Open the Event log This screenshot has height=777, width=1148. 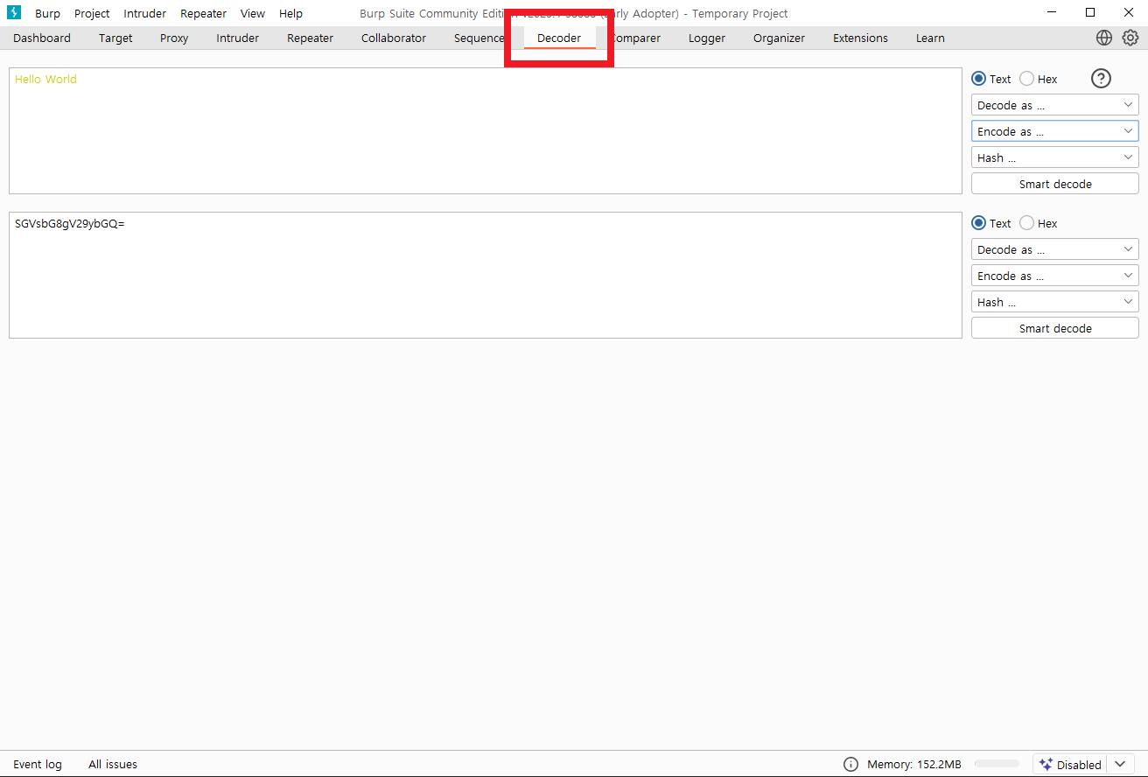38,764
